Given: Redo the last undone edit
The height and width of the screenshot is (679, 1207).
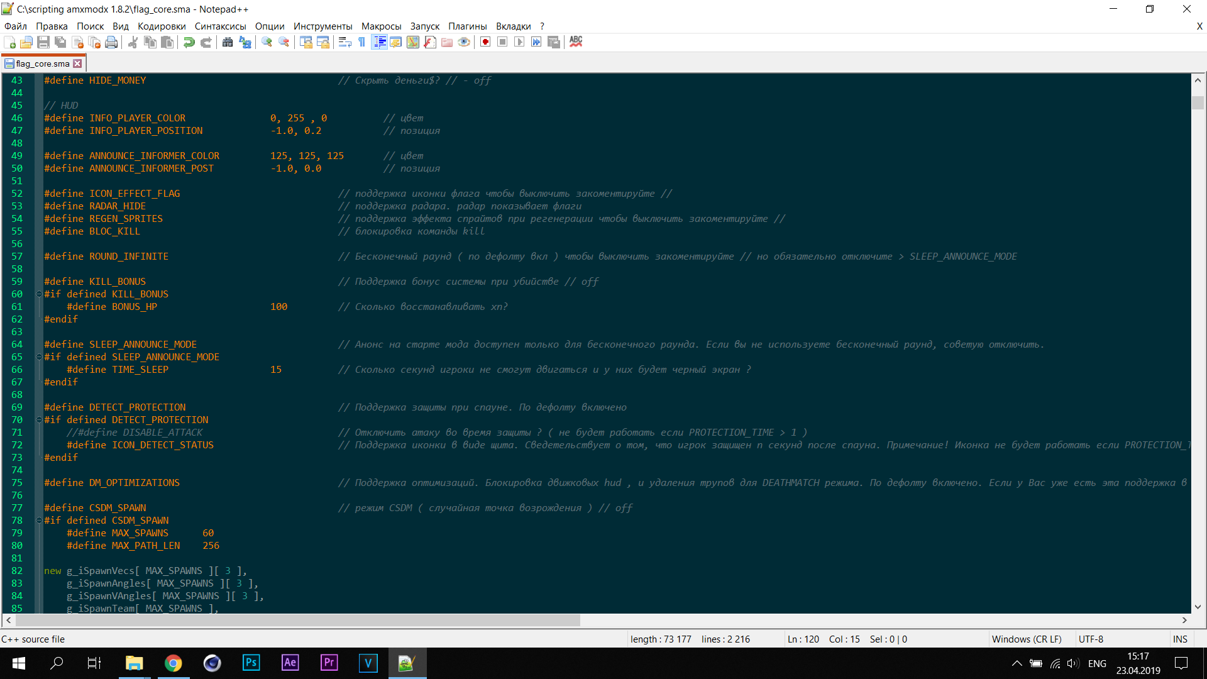Looking at the screenshot, I should click(206, 42).
